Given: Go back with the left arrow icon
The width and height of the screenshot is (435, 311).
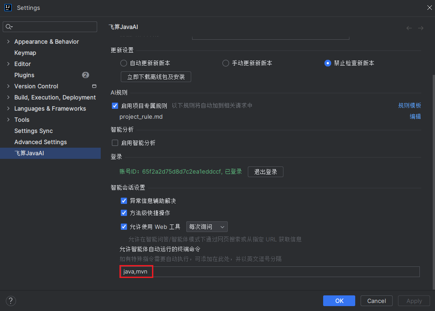Looking at the screenshot, I should (x=409, y=28).
